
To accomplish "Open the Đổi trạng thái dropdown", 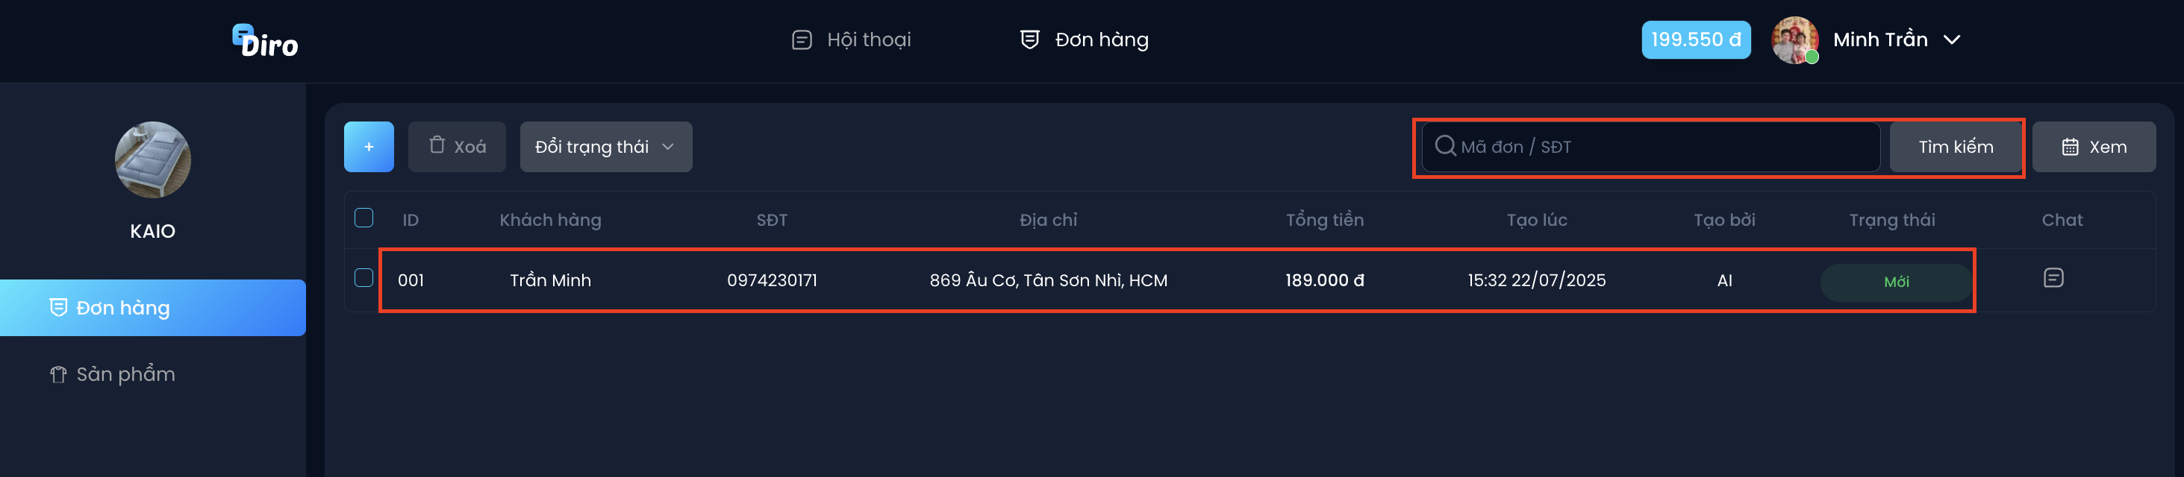I will pos(606,147).
